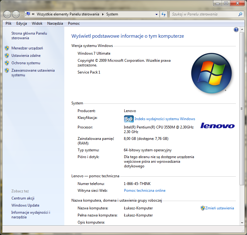Click shield icon beside Ochrona systemu
247x235 pixels.
click(7, 63)
